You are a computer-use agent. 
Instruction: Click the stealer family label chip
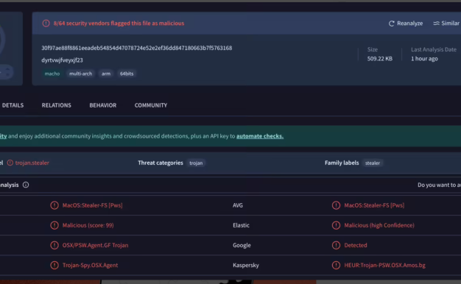coord(373,163)
